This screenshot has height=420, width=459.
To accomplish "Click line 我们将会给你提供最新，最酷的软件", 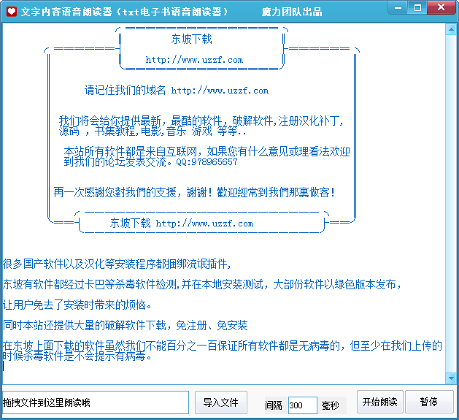I will (x=201, y=121).
